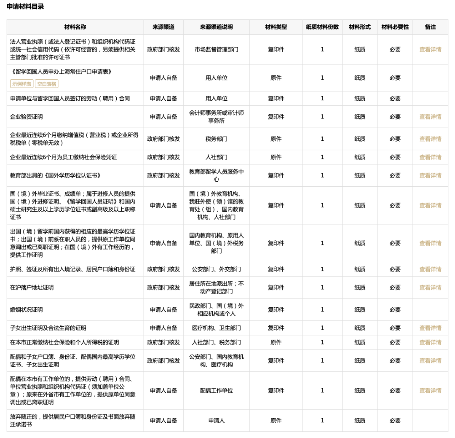Select the 备注 column header
The height and width of the screenshot is (438, 455).
pyautogui.click(x=430, y=27)
